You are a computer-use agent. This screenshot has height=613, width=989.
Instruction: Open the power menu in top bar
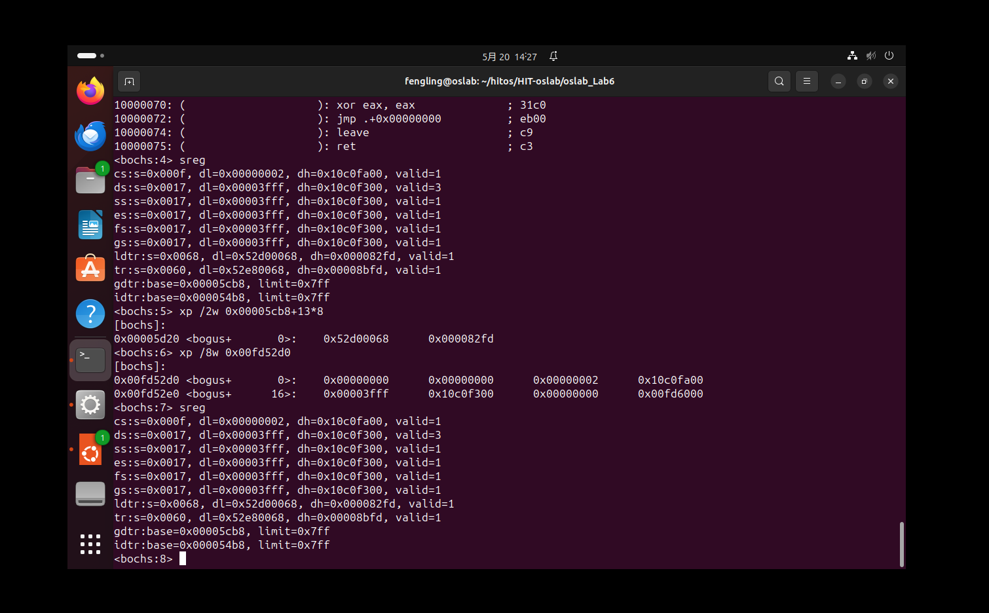point(889,56)
